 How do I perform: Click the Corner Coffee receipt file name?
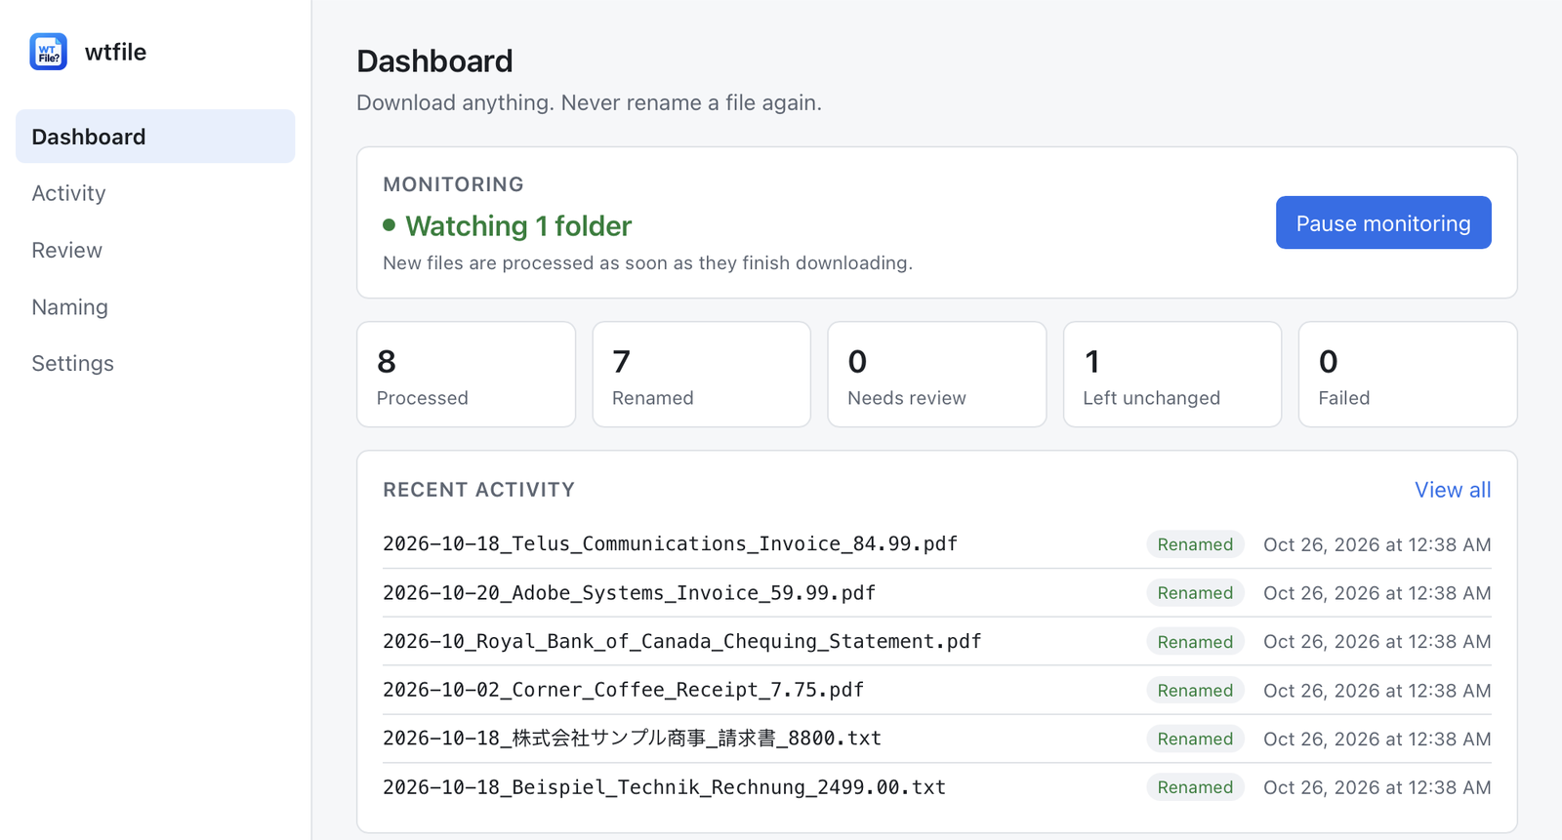point(623,690)
